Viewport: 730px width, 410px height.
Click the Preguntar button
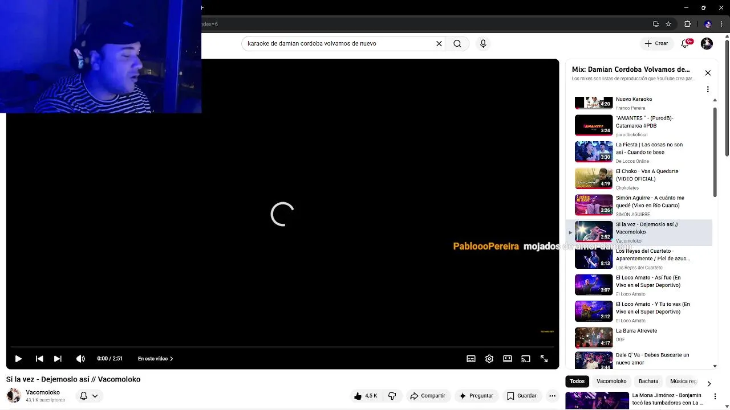pos(476,396)
